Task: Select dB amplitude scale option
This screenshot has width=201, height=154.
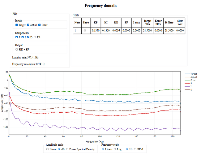Action: tap(60, 149)
